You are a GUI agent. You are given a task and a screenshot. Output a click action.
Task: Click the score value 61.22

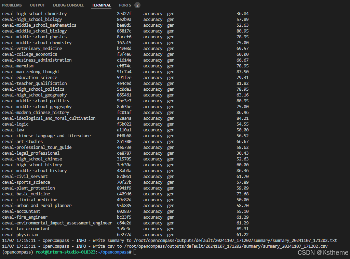coord(242,234)
